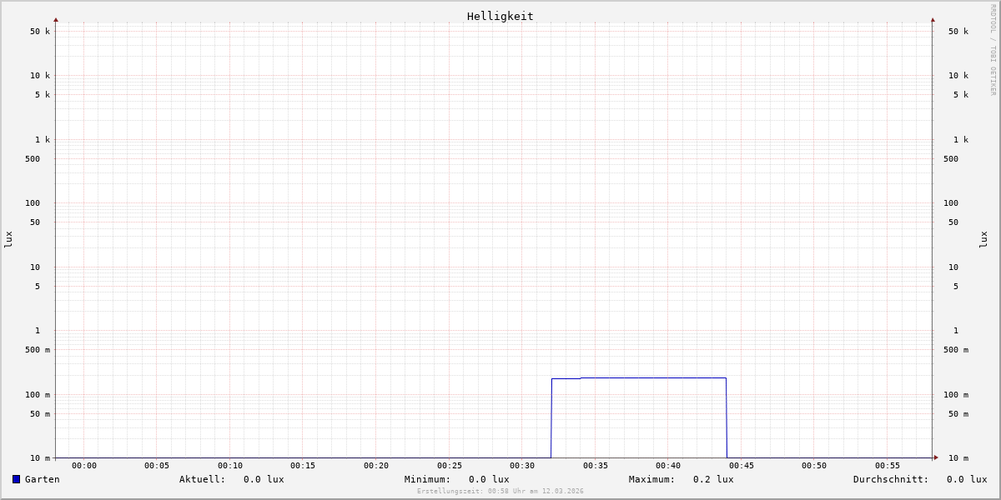Click the 500 m label on right axis
Viewport: 1001px width, 500px height.
pos(956,350)
